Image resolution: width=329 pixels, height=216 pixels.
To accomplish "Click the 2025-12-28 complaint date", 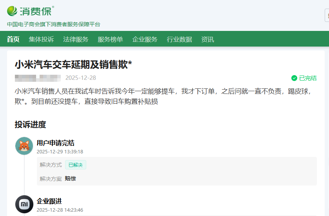I will coord(80,78).
